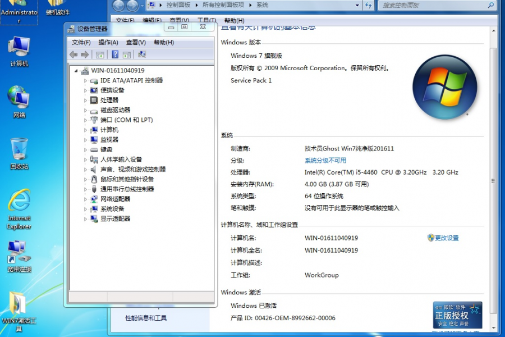The height and width of the screenshot is (337, 505).
Task: Click the Device Manager title bar 设备管理器
Action: 92,29
